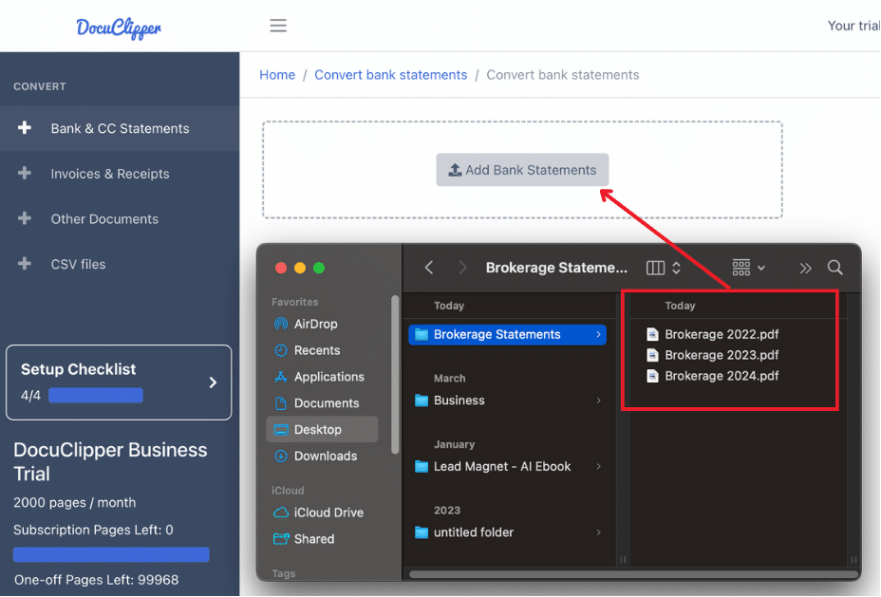The image size is (881, 597).
Task: Click Finder column view icon
Action: tap(655, 268)
